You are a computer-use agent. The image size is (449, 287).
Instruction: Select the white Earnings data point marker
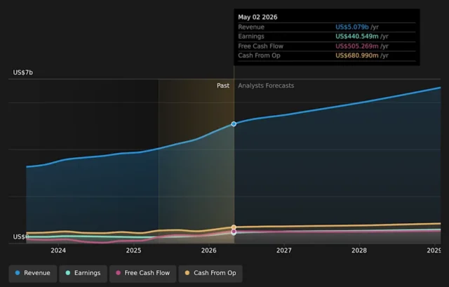[234, 234]
